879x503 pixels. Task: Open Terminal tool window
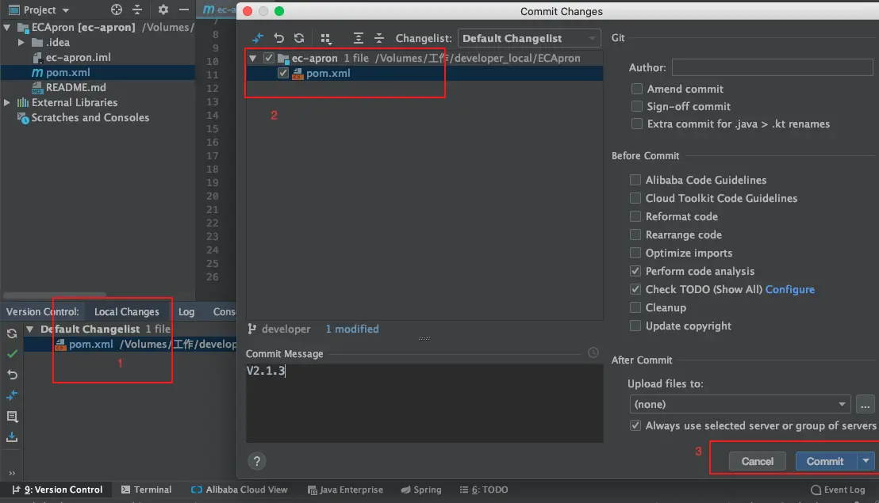(x=146, y=490)
